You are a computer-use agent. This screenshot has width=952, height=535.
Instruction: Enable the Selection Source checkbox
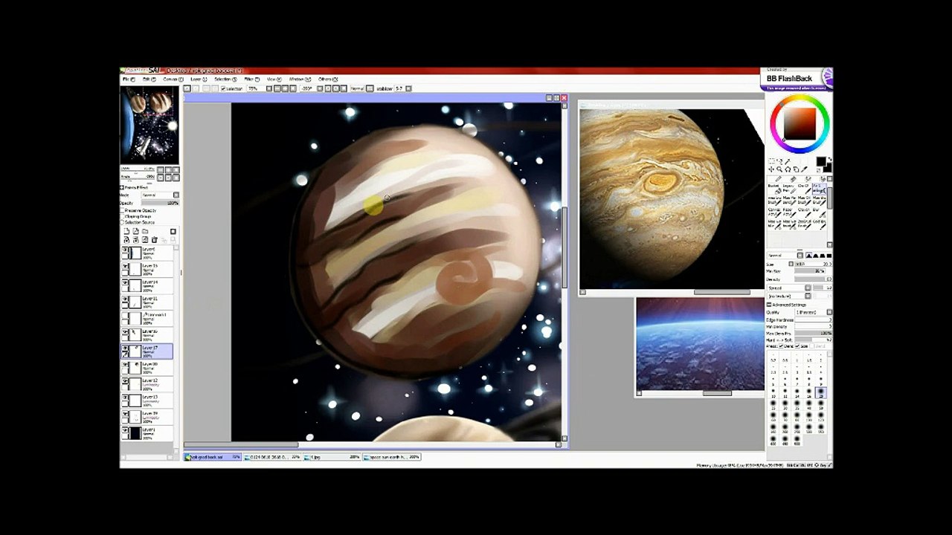click(123, 222)
